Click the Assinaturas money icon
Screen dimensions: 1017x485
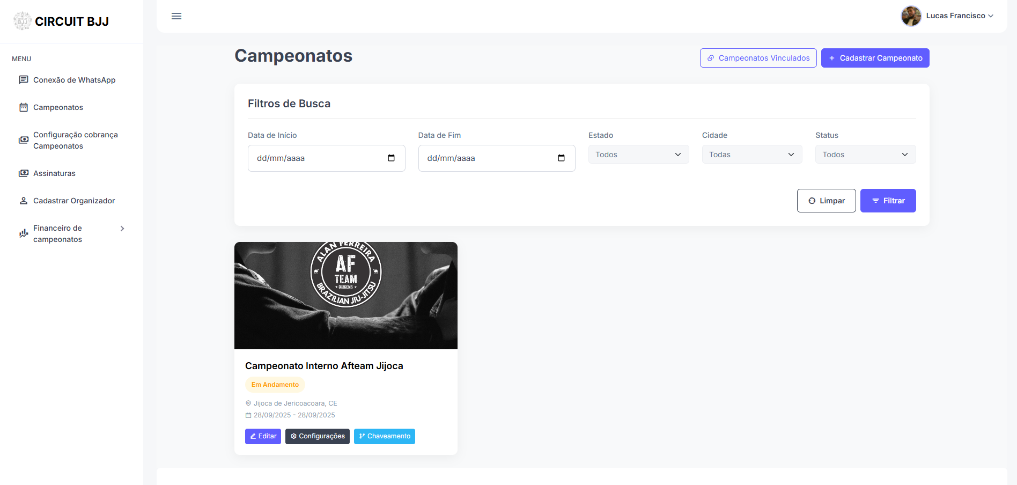point(24,173)
